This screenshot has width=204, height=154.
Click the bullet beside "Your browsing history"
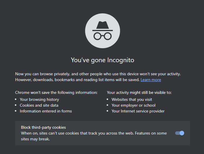[x=16, y=99]
